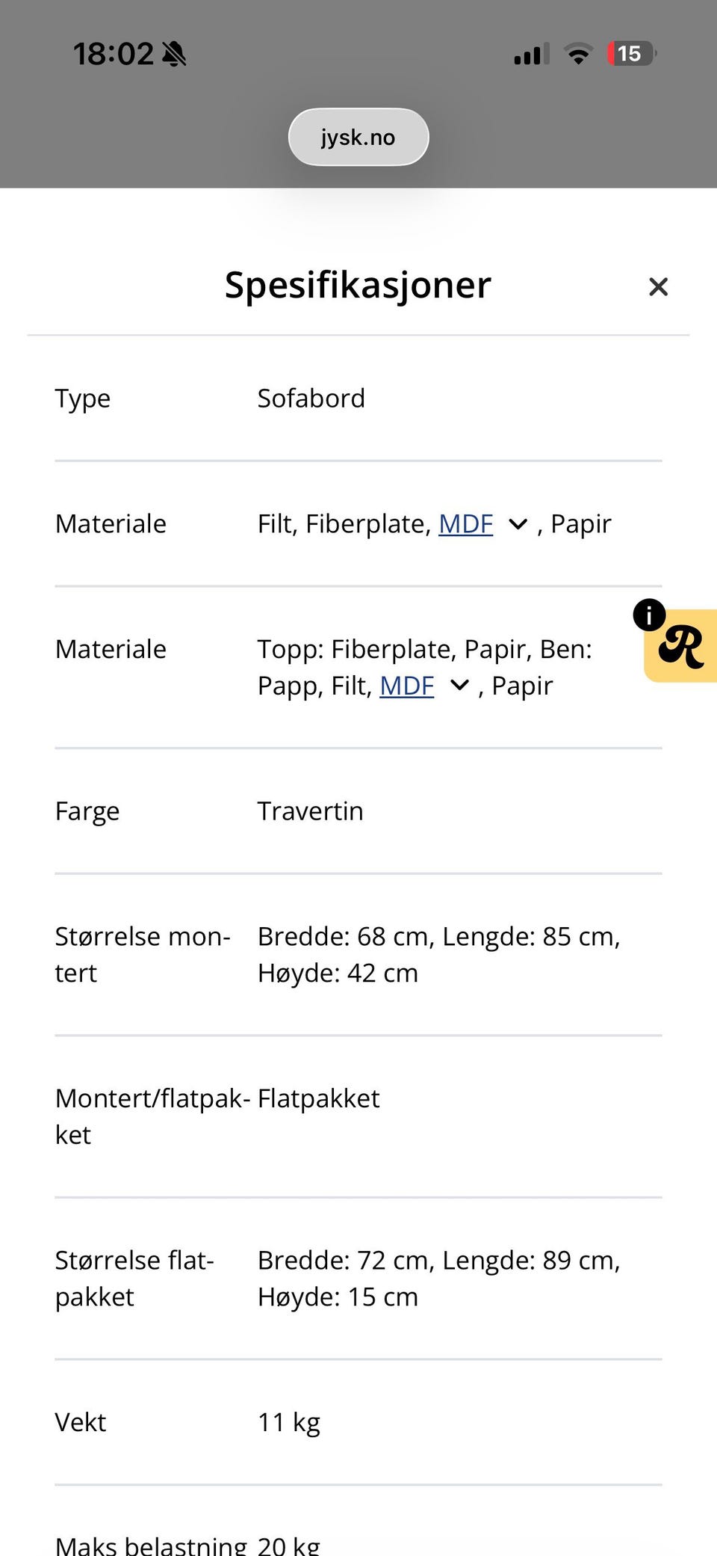The width and height of the screenshot is (717, 1556).
Task: Tap the black info badge icon
Action: click(649, 615)
